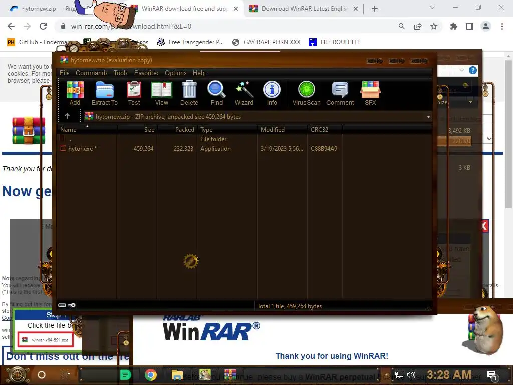Switch to the hytornew.zip Yandex tab

coord(43,9)
